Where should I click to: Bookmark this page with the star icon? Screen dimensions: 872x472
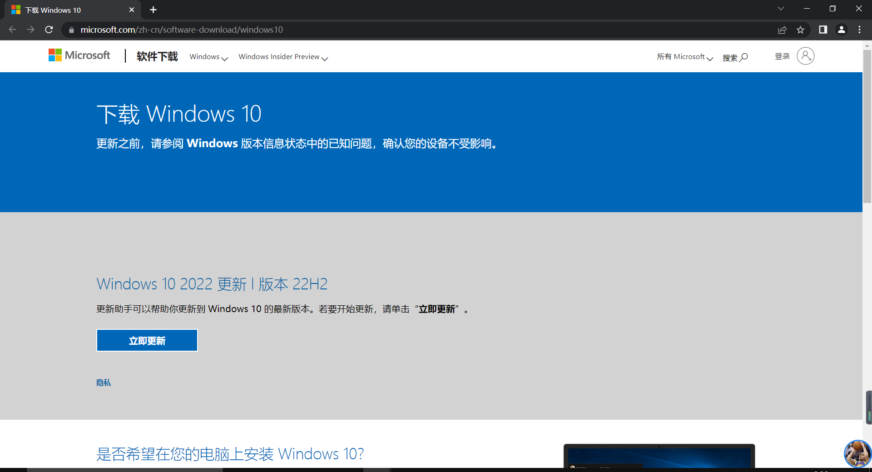pos(800,30)
